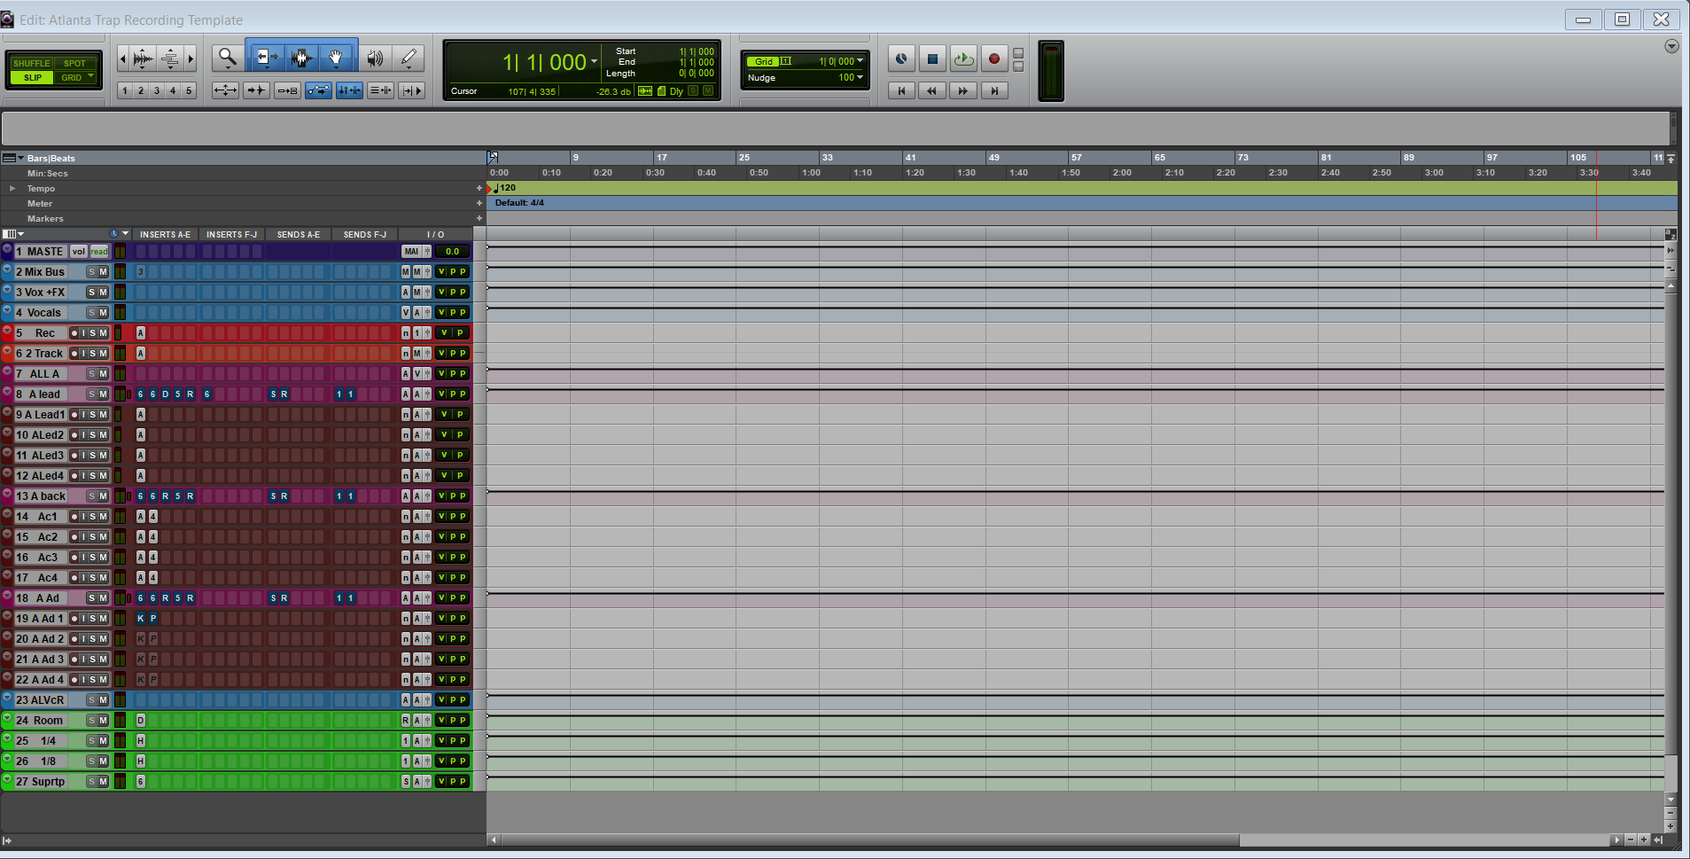Solo the 5 Rec track
Screen dimensions: 1690x859
coord(93,333)
